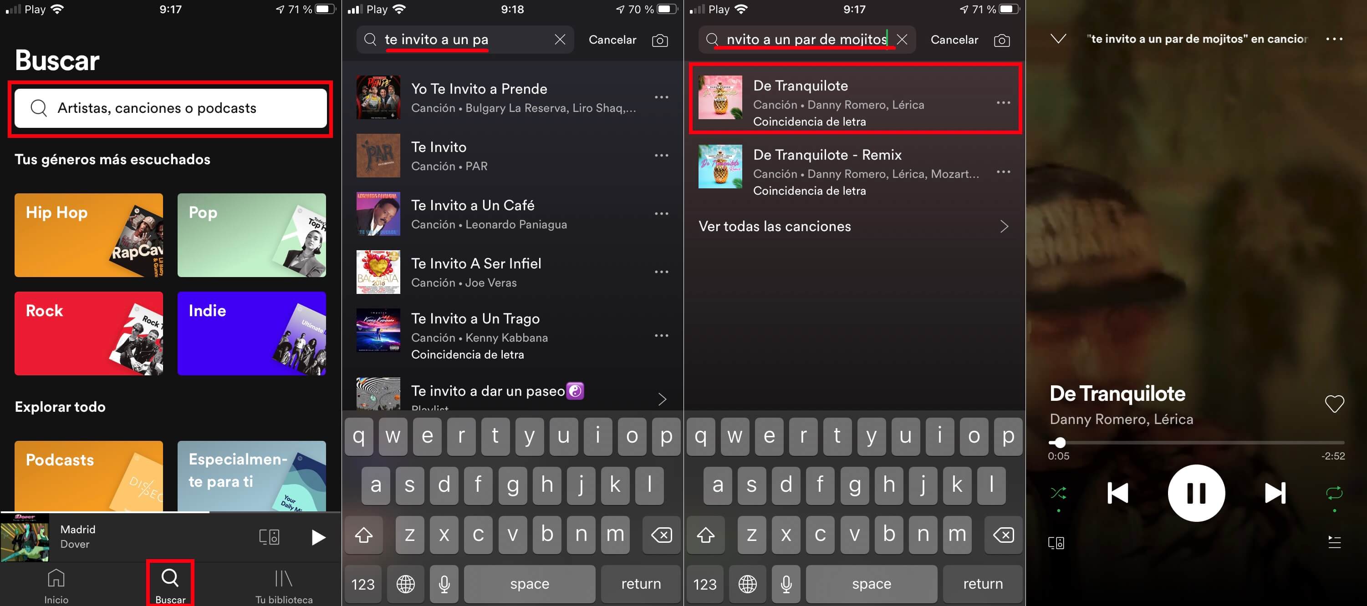Screen dimensions: 1367x606
Task: Switch to the Buscar tab
Action: (x=170, y=586)
